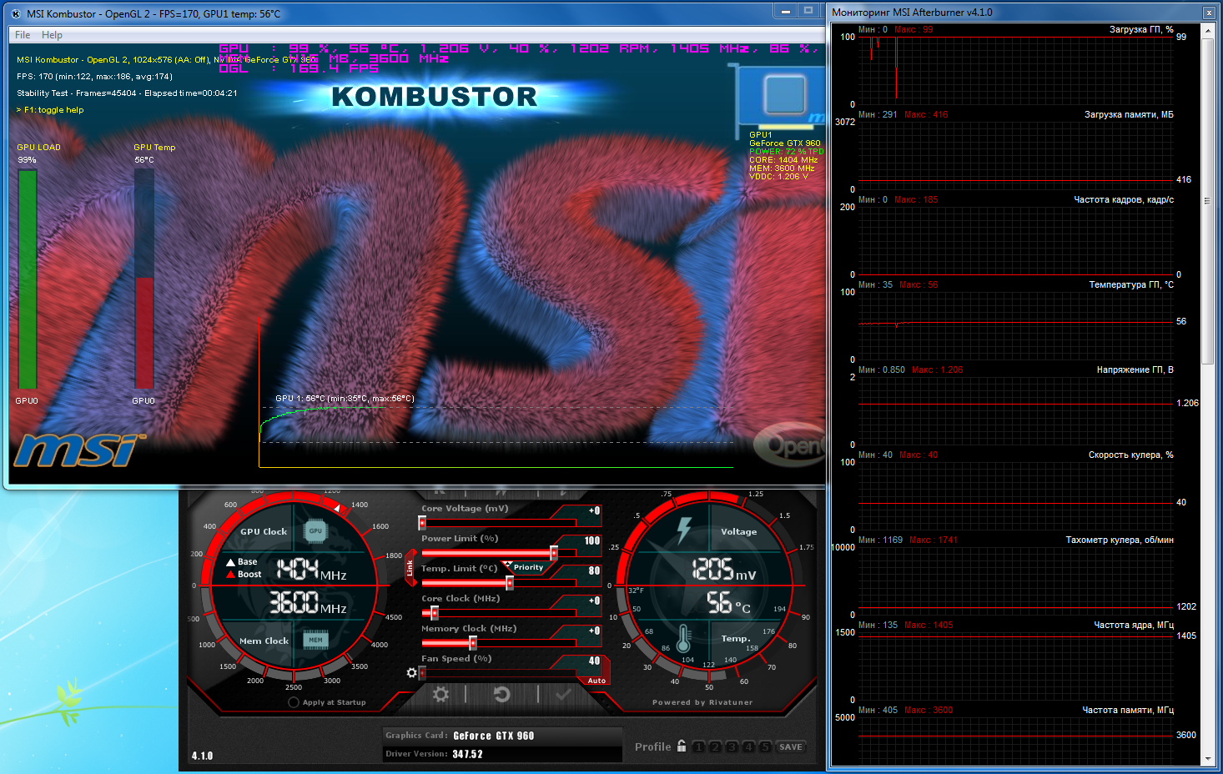1223x774 pixels.
Task: Click the monitoring window scrollbar down arrow
Action: (x=1208, y=759)
